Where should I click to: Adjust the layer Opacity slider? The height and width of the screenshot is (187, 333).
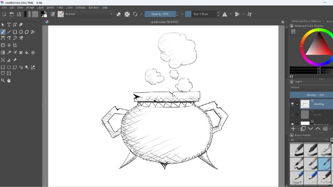click(311, 95)
